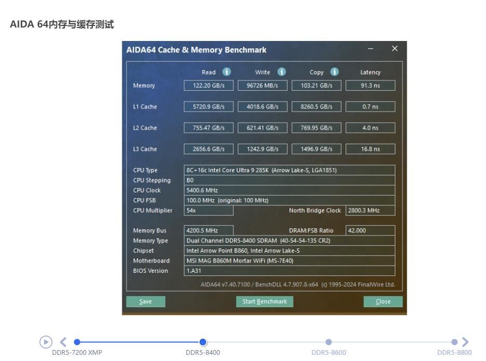Click North Bridge Clock value 2800.3 MHz

click(370, 211)
